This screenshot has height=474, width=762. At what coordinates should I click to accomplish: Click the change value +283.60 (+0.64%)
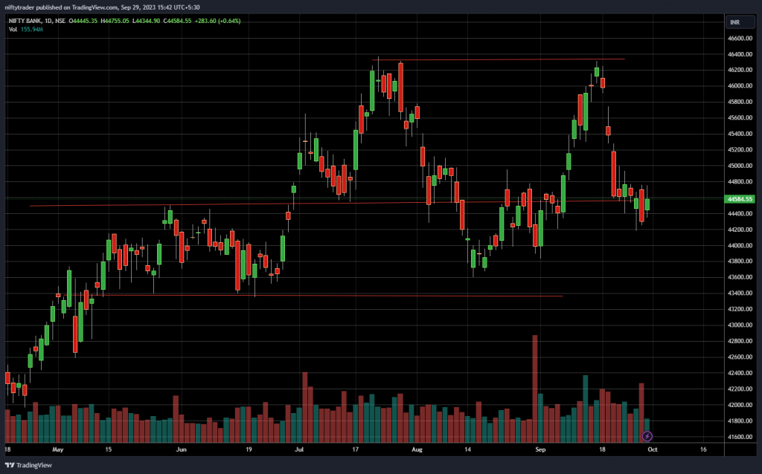(x=217, y=21)
